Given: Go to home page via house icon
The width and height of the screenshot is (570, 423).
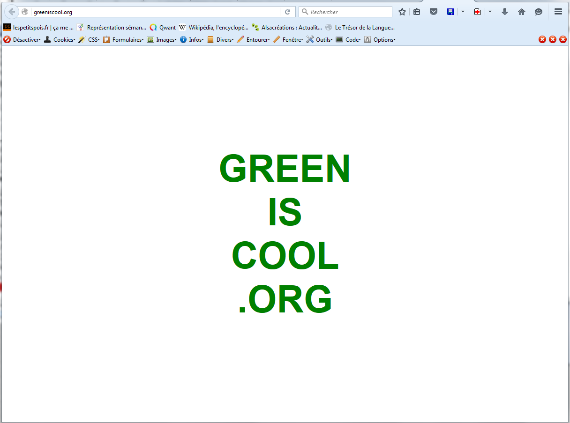Looking at the screenshot, I should 522,12.
